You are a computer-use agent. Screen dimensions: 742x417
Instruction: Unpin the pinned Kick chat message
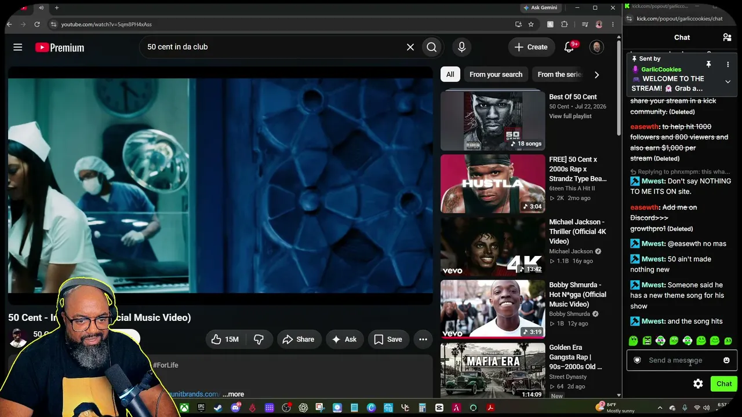(x=708, y=64)
